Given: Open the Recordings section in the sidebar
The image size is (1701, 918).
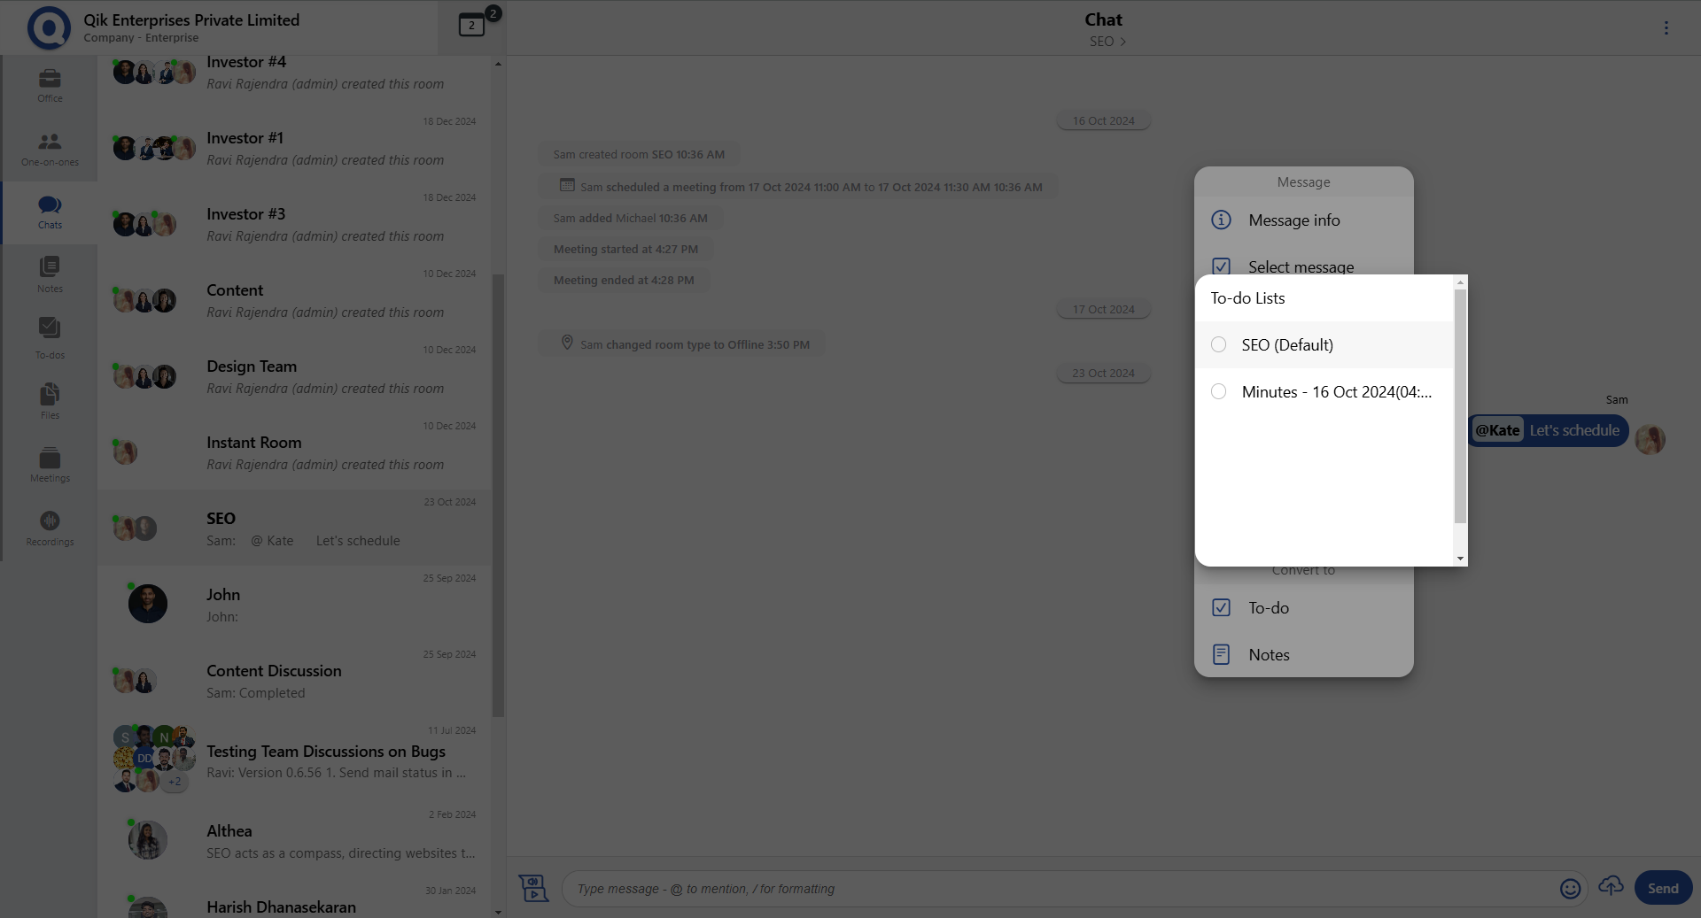Looking at the screenshot, I should [x=50, y=528].
